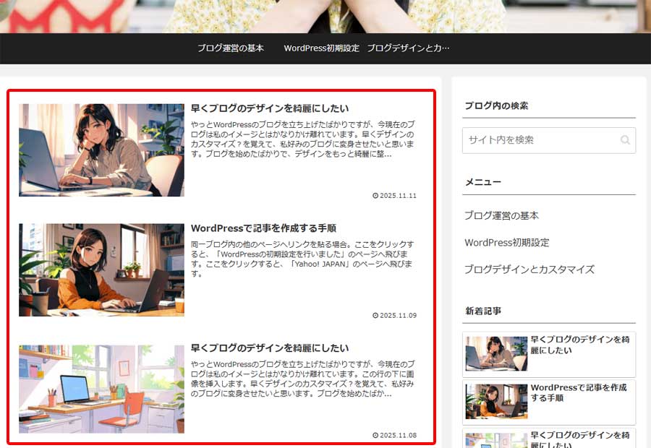Image resolution: width=651 pixels, height=448 pixels.
Task: Click the clock icon beside date 2025.11.09
Action: click(374, 315)
